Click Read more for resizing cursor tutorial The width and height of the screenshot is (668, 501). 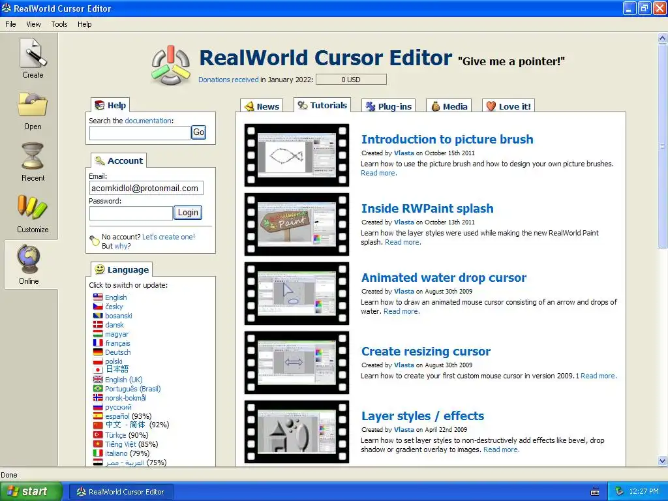click(599, 376)
